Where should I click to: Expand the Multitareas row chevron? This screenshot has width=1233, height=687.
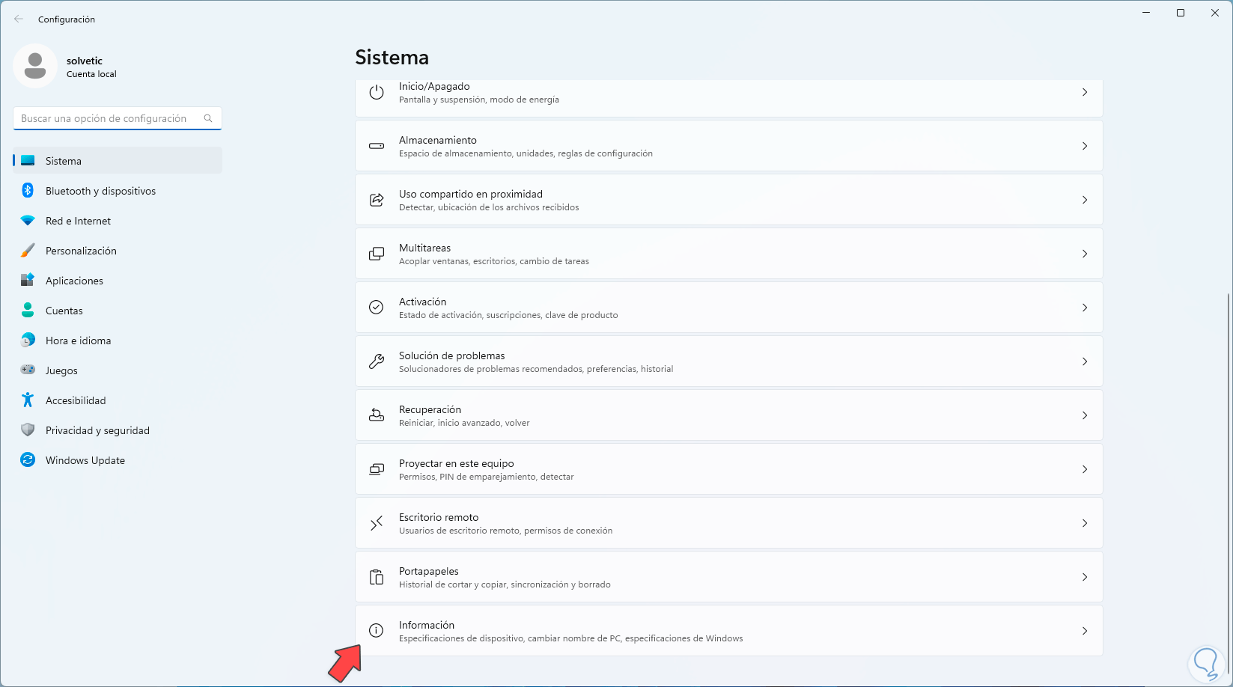tap(1085, 254)
